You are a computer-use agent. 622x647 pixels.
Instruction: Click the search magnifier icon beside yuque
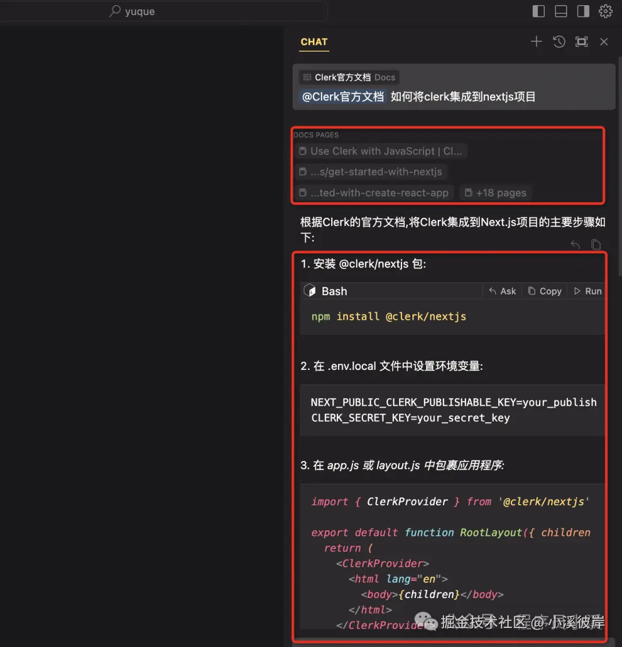[115, 11]
